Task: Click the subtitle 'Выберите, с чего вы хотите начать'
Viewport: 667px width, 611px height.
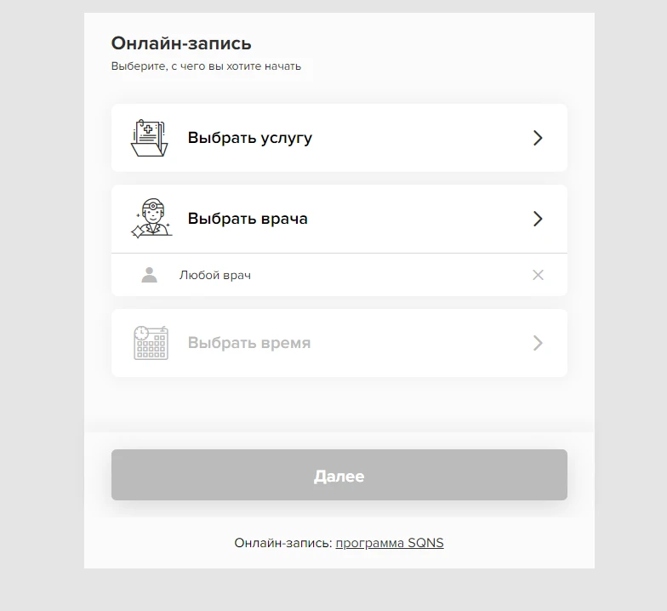Action: click(206, 66)
